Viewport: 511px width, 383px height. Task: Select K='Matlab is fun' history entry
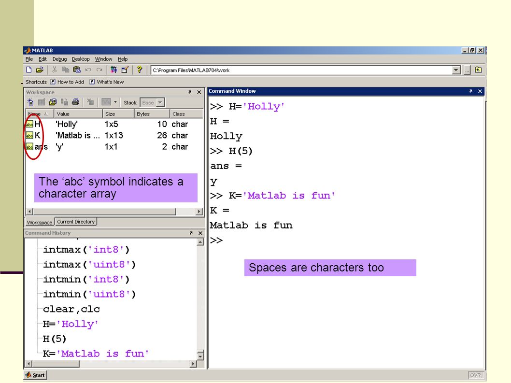[x=96, y=354]
